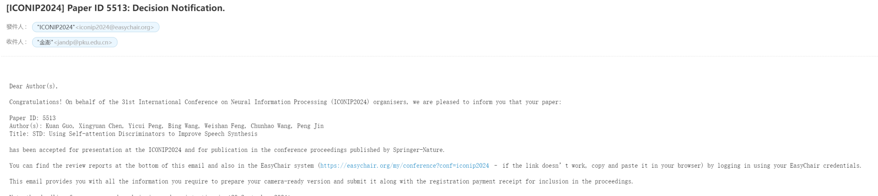Click the iconip2024@easychair.org sender address

pos(114,27)
